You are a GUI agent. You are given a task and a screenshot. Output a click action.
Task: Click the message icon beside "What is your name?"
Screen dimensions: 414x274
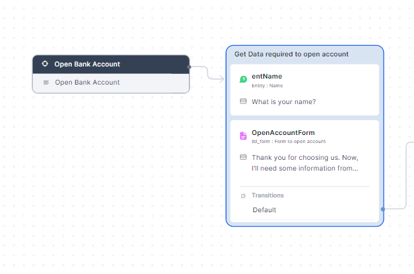point(243,101)
